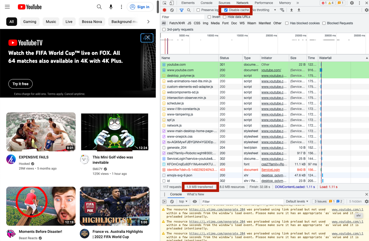Screen dimensions: 369x241
Task: Enable the 3rd-party requests checkbox
Action: (x=164, y=30)
